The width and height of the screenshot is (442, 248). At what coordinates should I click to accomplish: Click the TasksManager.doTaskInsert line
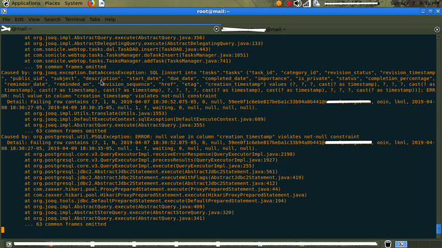click(136, 55)
